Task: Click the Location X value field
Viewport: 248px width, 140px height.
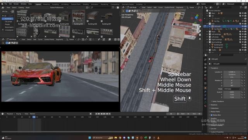Action: (232, 72)
